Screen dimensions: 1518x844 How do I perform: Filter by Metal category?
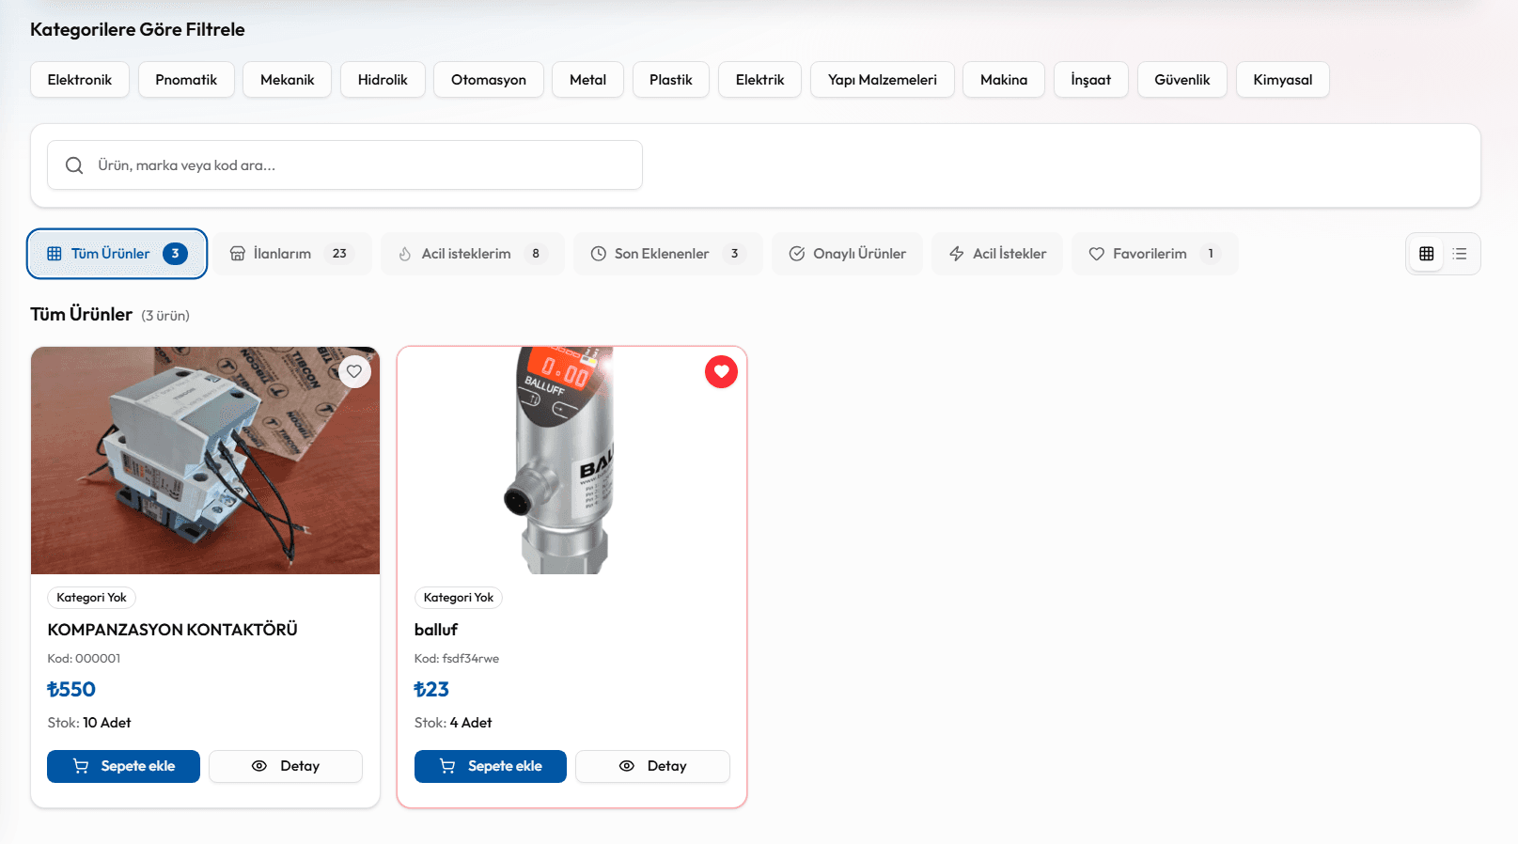pos(588,80)
